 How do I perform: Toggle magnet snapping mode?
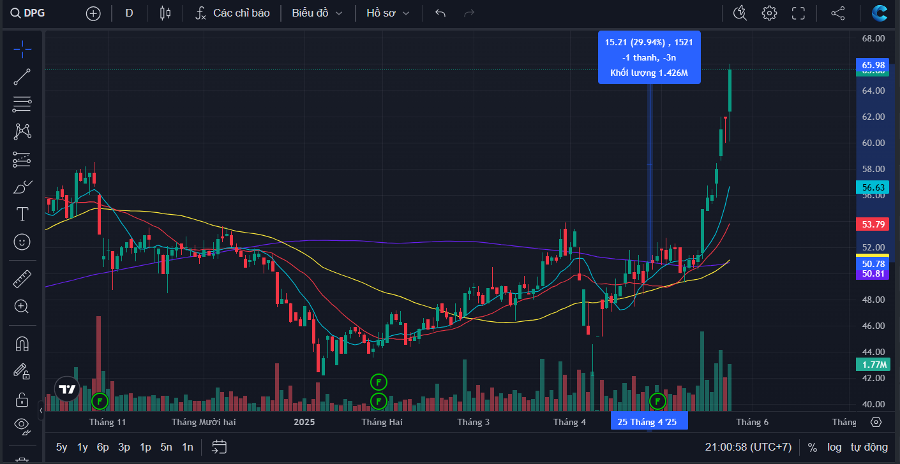coord(22,344)
